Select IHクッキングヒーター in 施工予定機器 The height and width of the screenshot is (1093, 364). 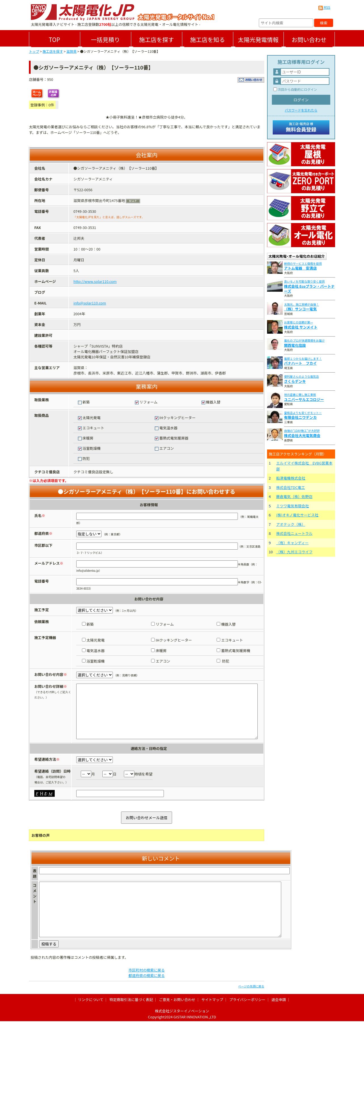pyautogui.click(x=153, y=640)
